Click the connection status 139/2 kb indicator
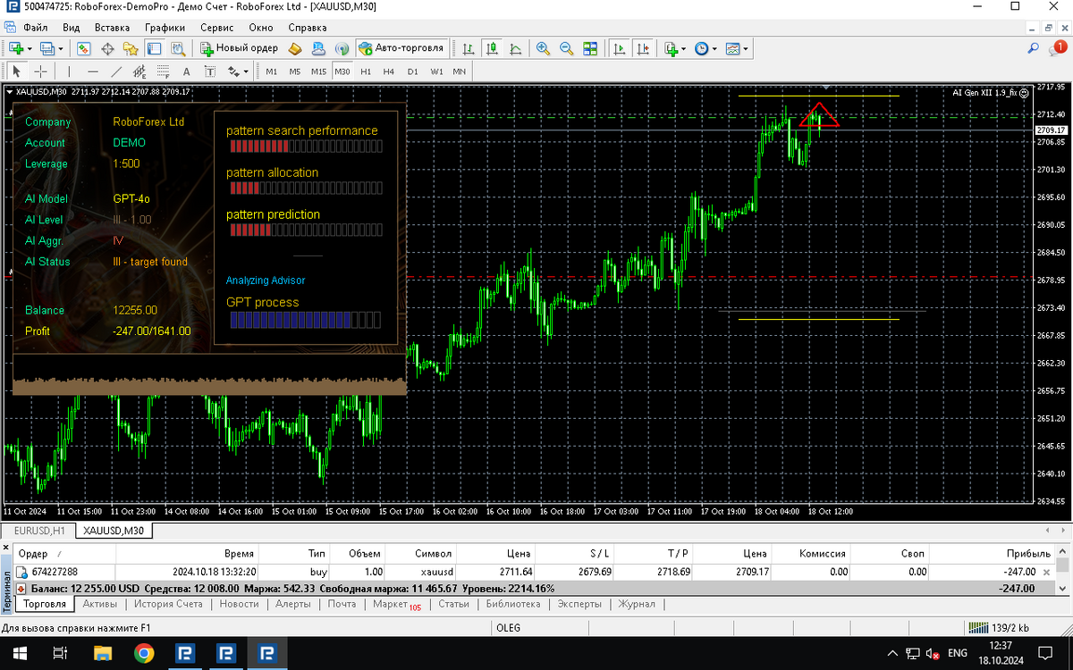 [x=998, y=628]
